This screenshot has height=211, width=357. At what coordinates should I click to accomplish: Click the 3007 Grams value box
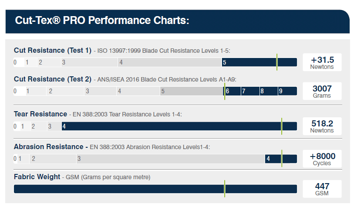point(322,91)
